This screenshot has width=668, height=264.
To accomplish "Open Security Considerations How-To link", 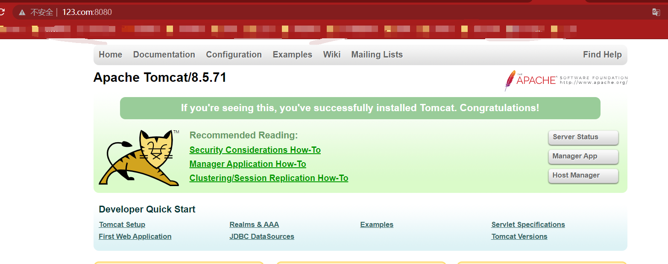I will pyautogui.click(x=255, y=150).
